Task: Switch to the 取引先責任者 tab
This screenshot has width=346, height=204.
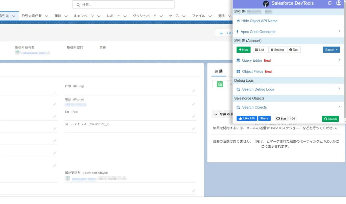Action: coord(31,16)
